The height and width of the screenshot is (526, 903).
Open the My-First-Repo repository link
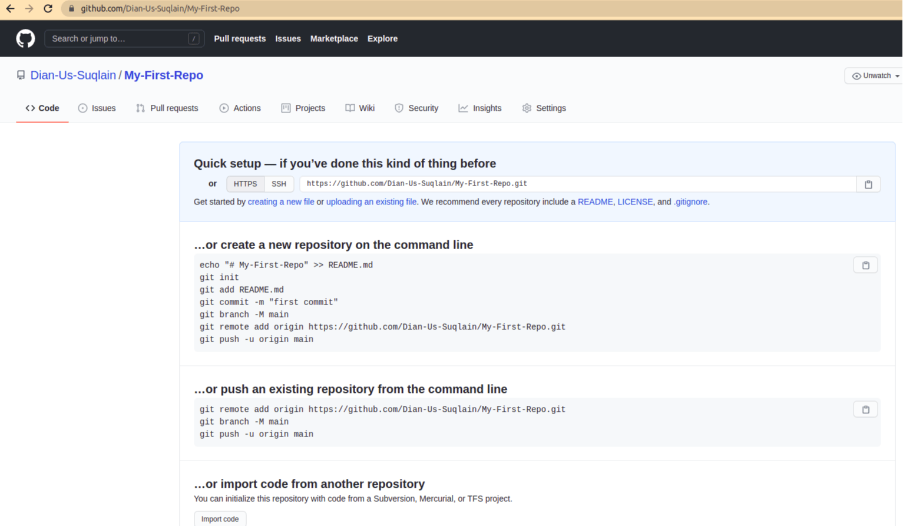pos(164,75)
